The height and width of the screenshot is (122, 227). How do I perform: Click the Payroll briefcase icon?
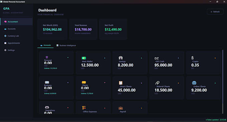(121, 108)
